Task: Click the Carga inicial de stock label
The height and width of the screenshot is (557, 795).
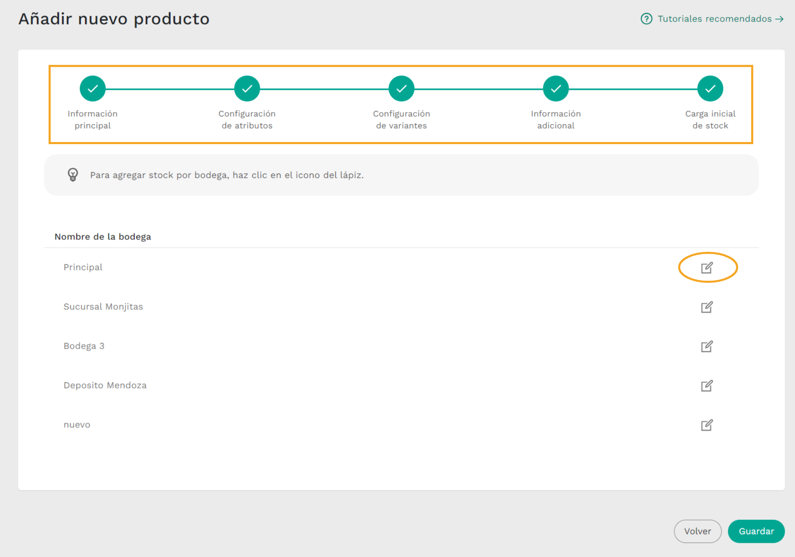Action: coord(710,120)
